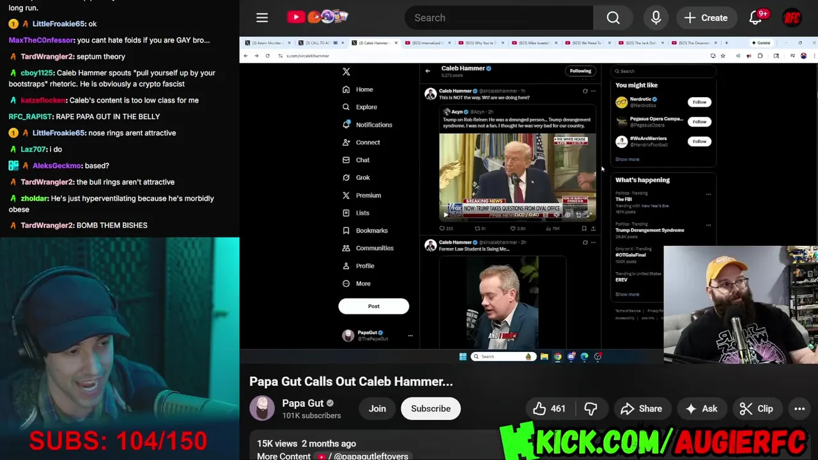This screenshot has width=818, height=460.
Task: Open options dots for The FBI trend
Action: click(708, 194)
